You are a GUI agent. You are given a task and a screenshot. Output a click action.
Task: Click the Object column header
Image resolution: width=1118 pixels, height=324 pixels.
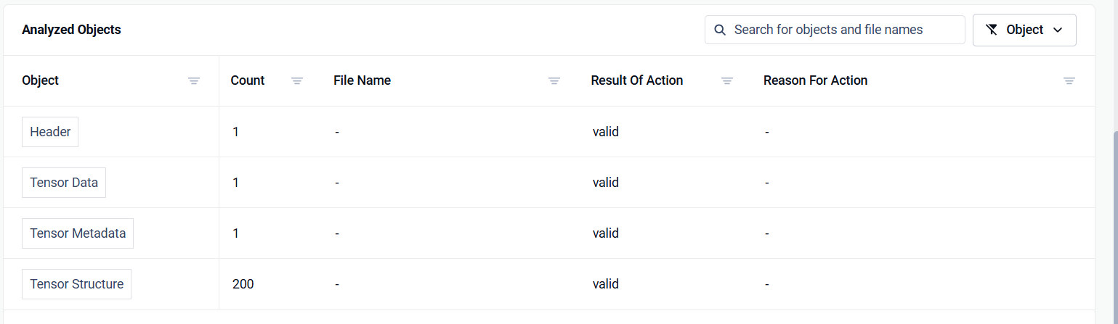(x=41, y=80)
